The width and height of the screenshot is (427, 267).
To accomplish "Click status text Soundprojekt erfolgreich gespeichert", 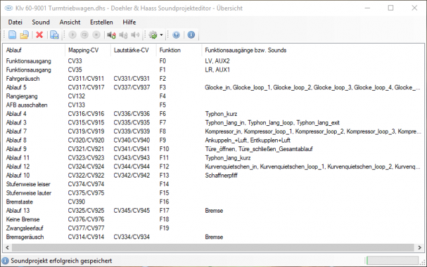I will [x=61, y=261].
